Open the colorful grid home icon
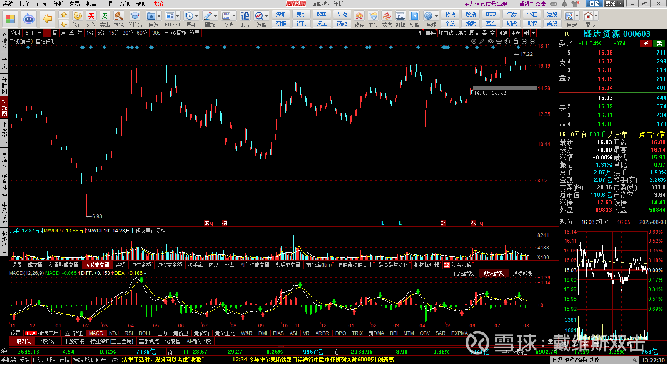This screenshot has width=667, height=365. (x=10, y=19)
